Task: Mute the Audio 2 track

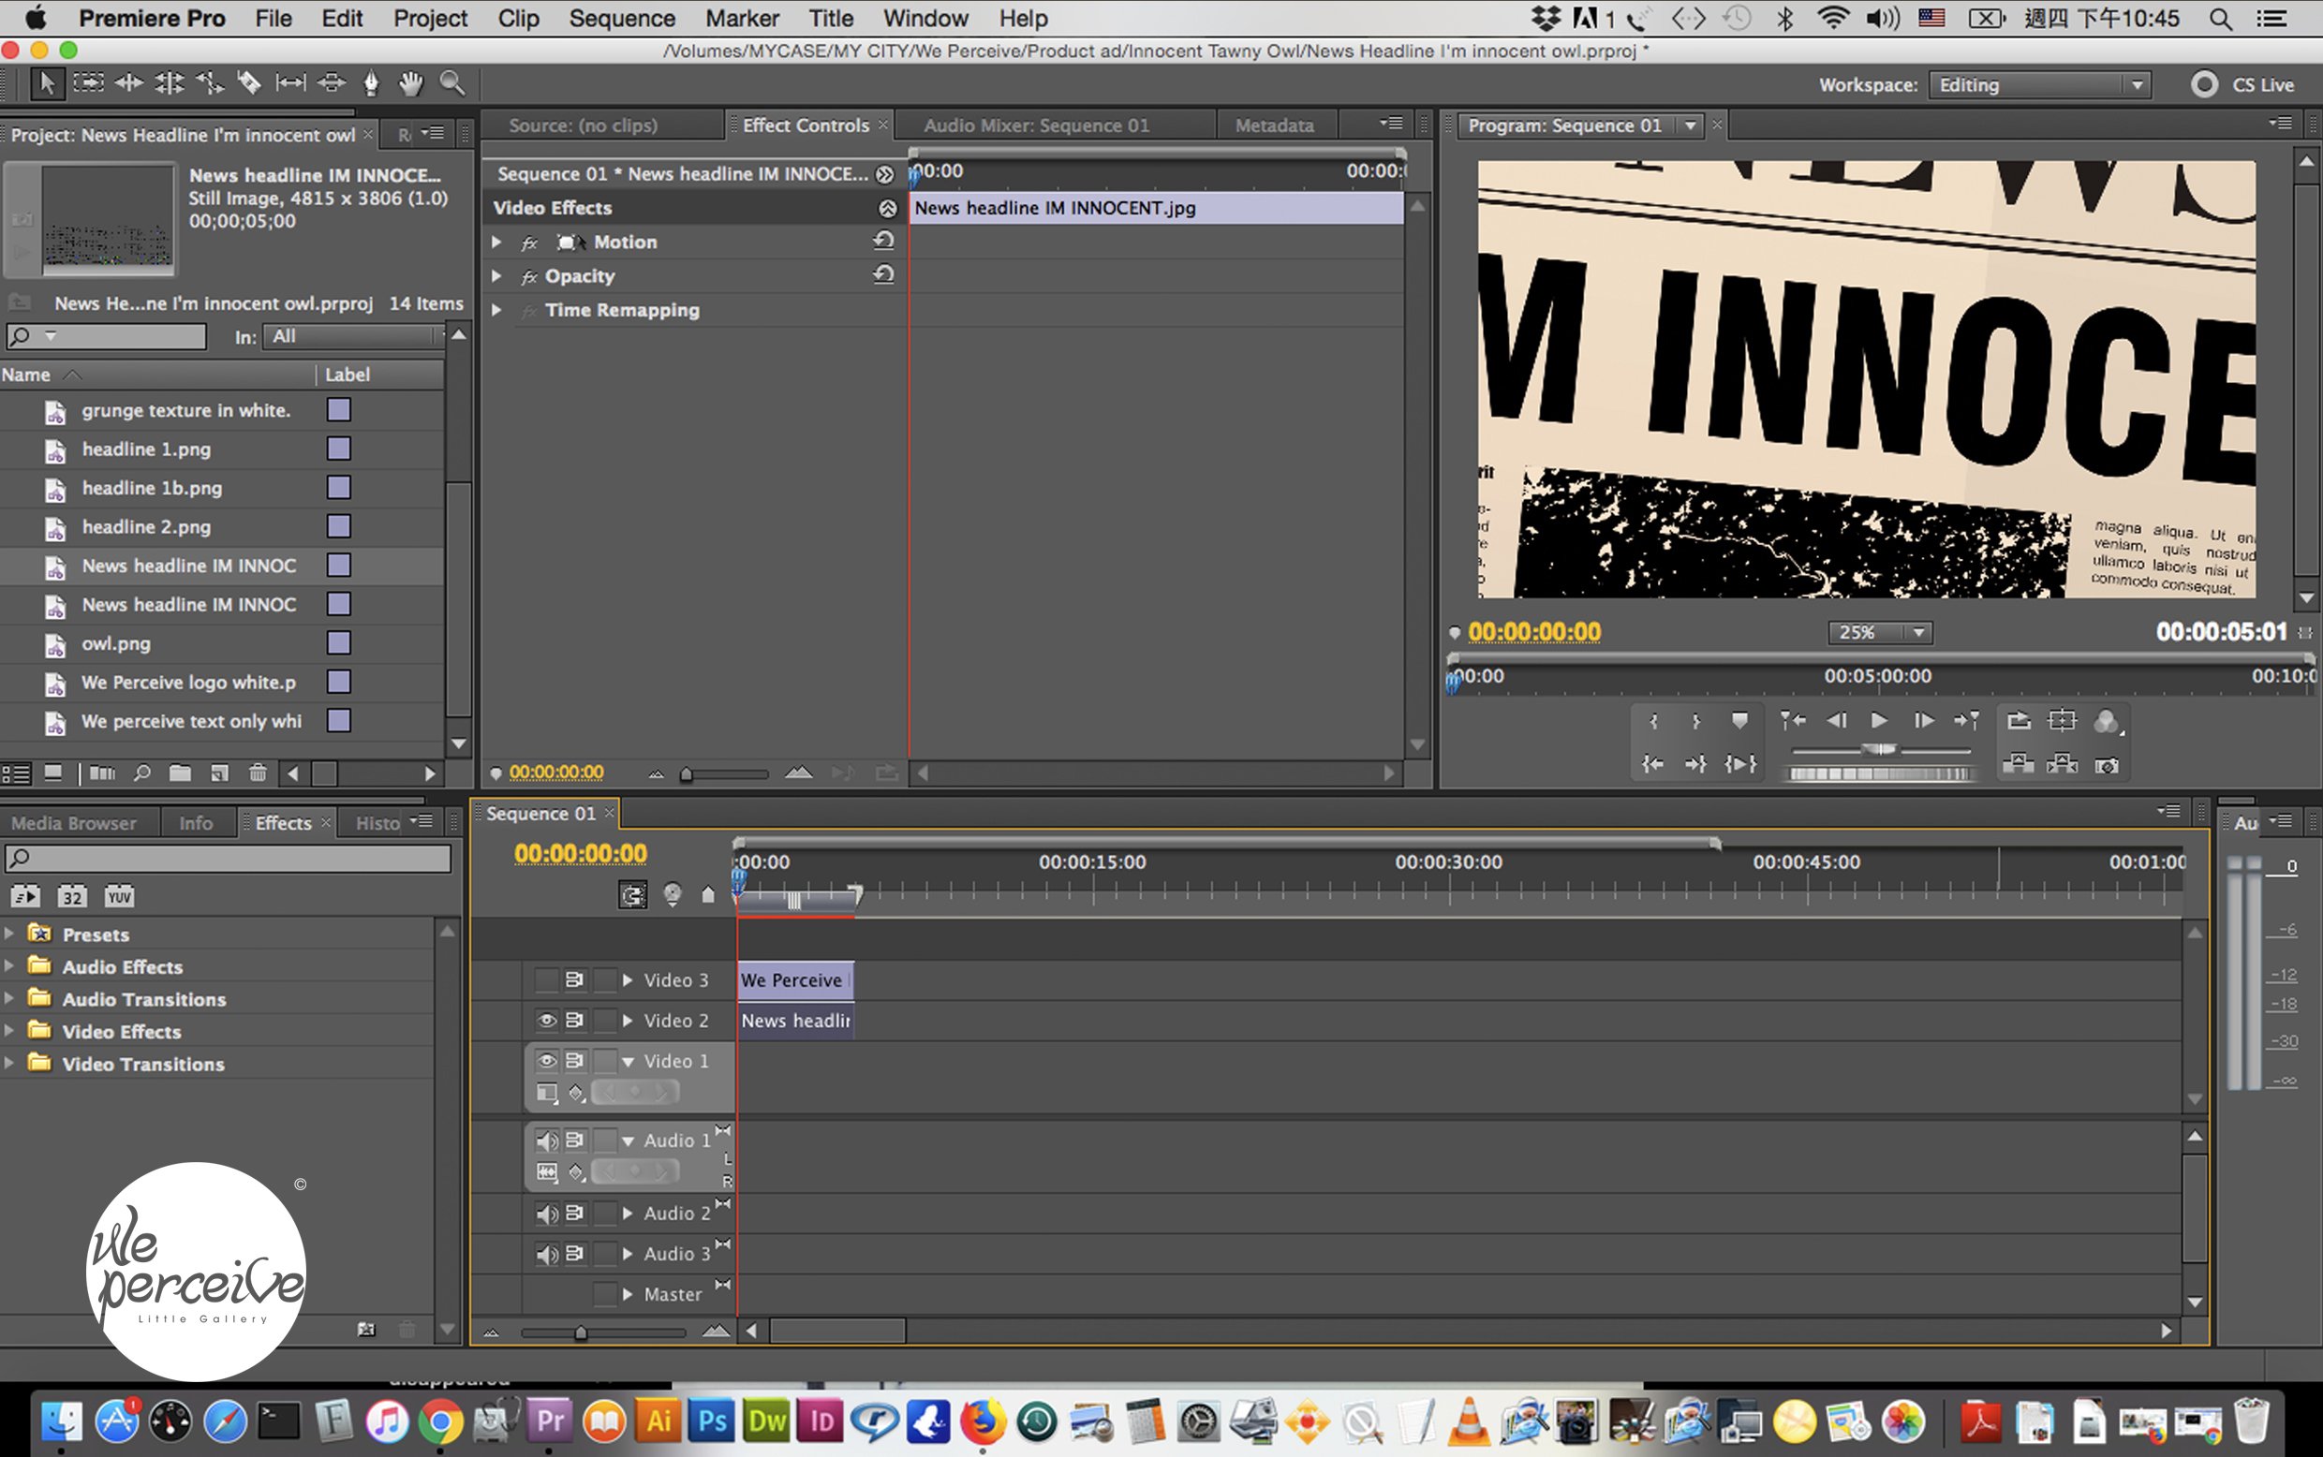Action: pos(546,1214)
